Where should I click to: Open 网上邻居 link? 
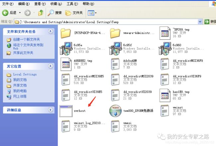(x=20, y=96)
